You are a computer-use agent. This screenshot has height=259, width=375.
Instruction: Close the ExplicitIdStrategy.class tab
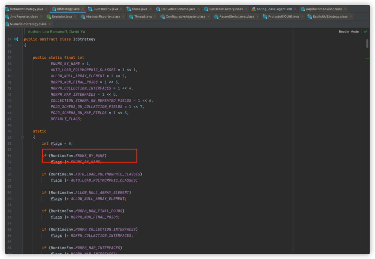(x=351, y=17)
